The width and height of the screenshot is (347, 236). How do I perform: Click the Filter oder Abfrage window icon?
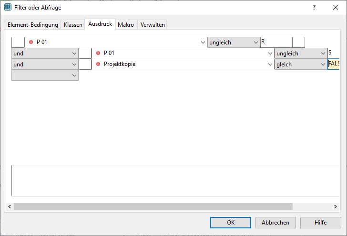8,7
